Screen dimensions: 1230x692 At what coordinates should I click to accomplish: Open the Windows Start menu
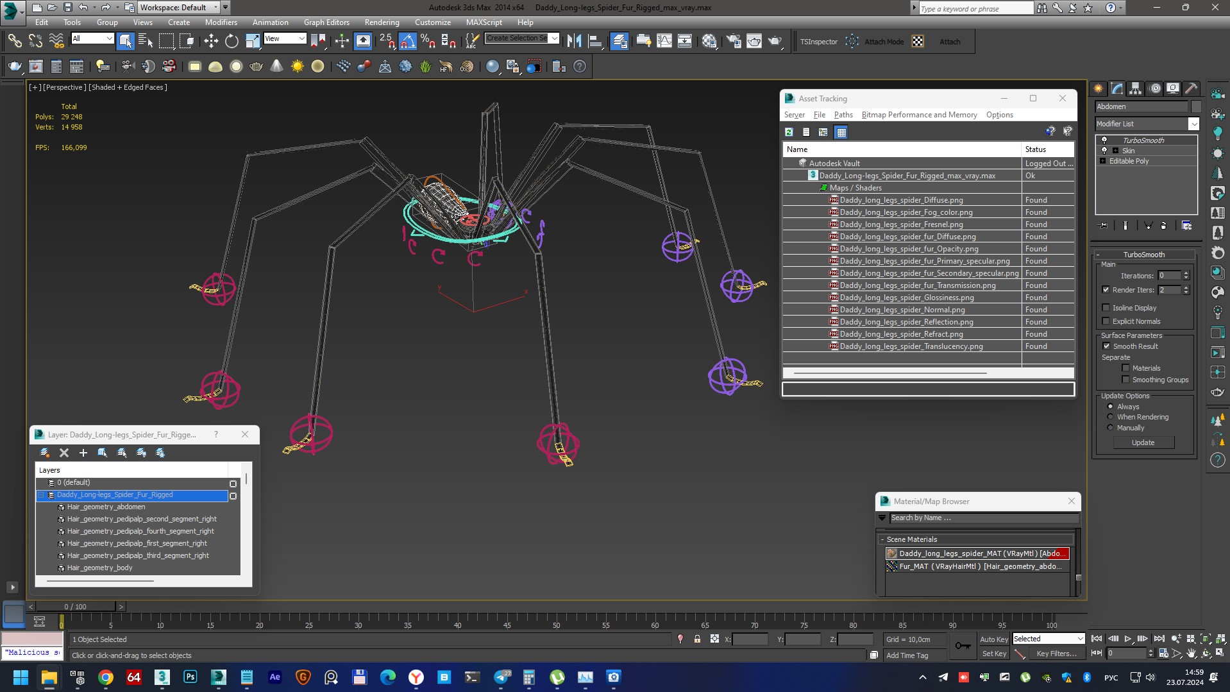tap(21, 677)
